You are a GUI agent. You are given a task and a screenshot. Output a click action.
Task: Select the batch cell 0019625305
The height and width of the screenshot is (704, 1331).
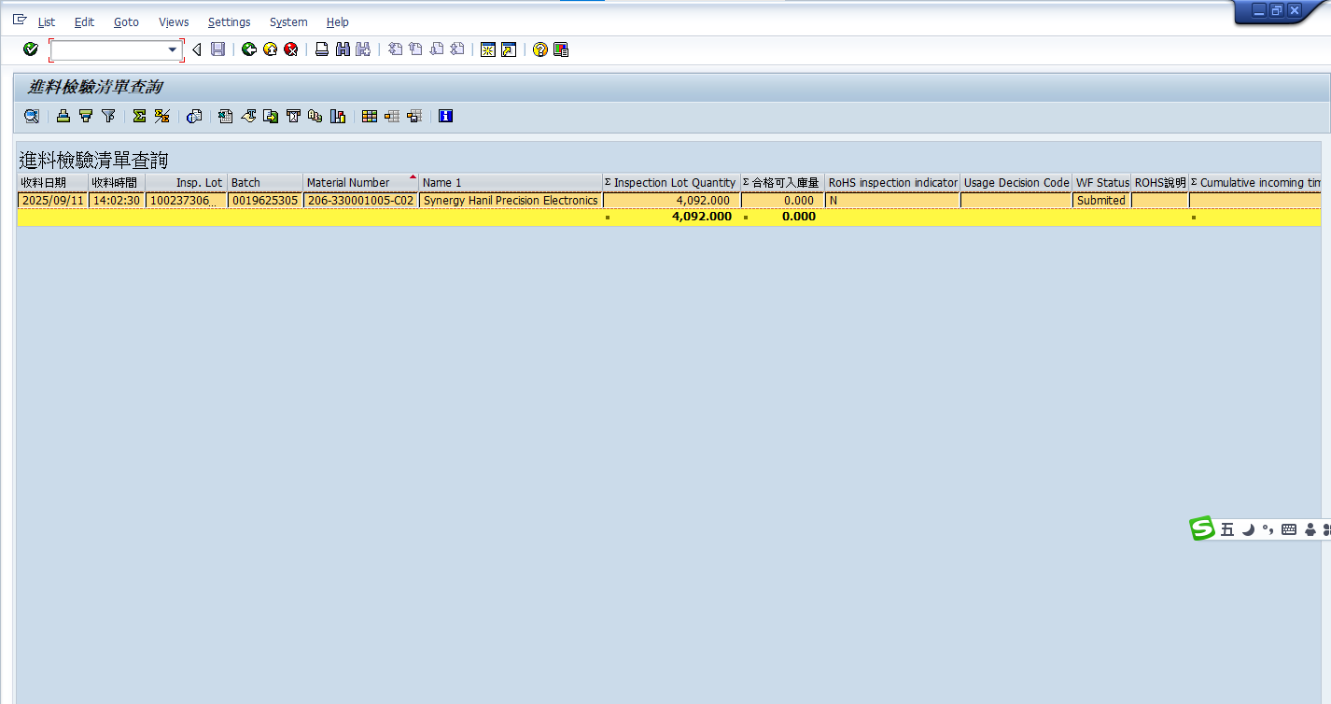pyautogui.click(x=265, y=201)
